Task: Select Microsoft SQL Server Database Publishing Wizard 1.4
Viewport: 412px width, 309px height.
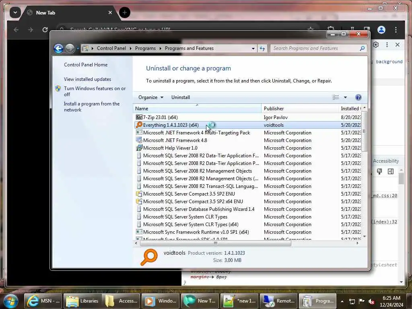Action: [x=248, y=209]
